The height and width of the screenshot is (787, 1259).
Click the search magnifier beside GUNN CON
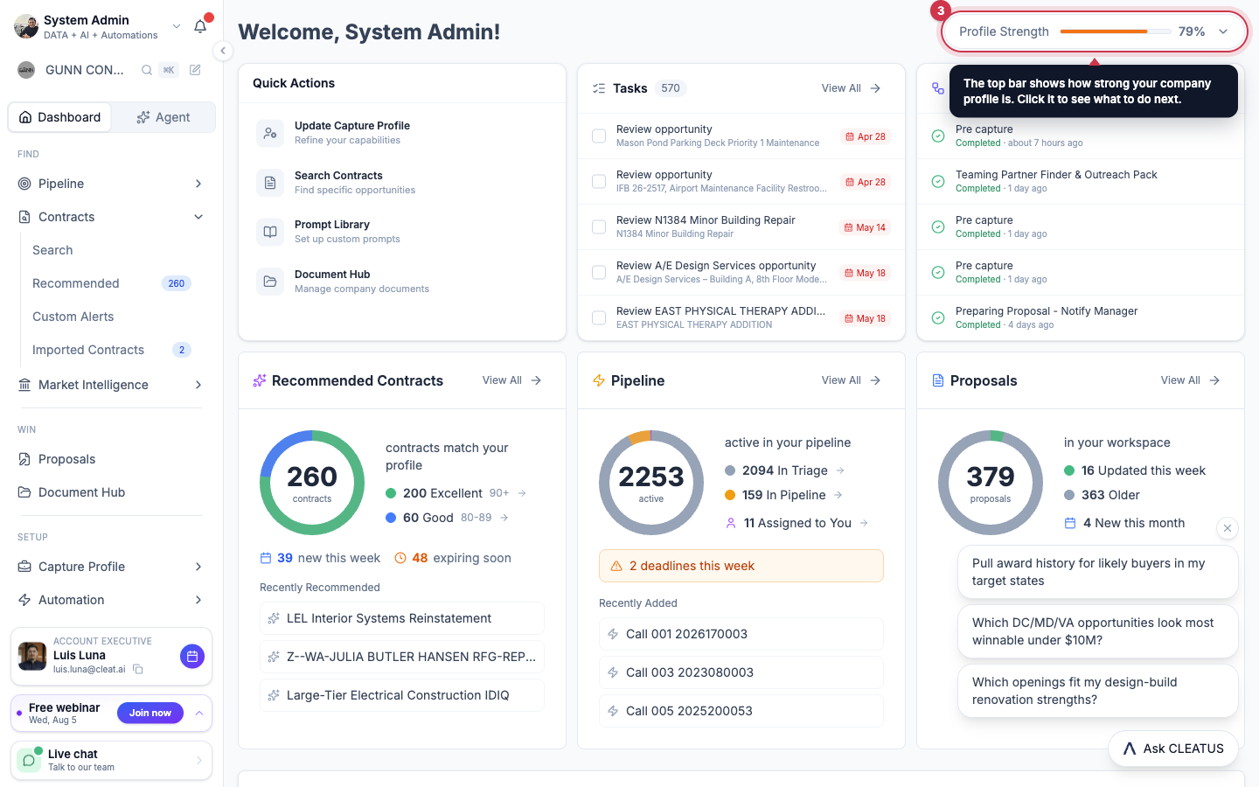click(147, 70)
